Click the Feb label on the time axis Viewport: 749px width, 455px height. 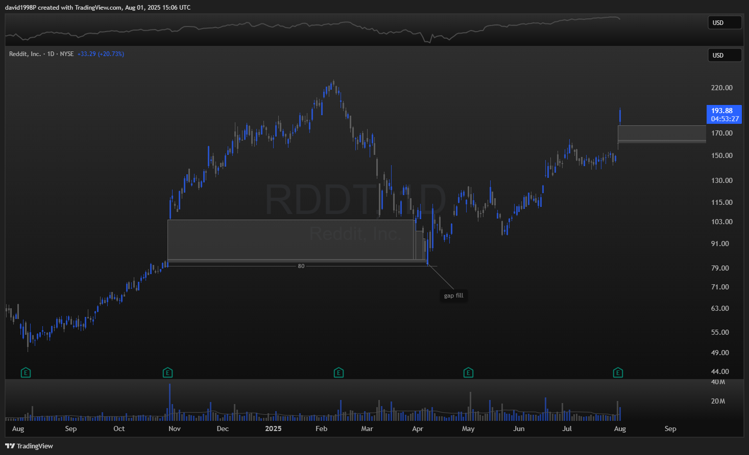point(322,429)
